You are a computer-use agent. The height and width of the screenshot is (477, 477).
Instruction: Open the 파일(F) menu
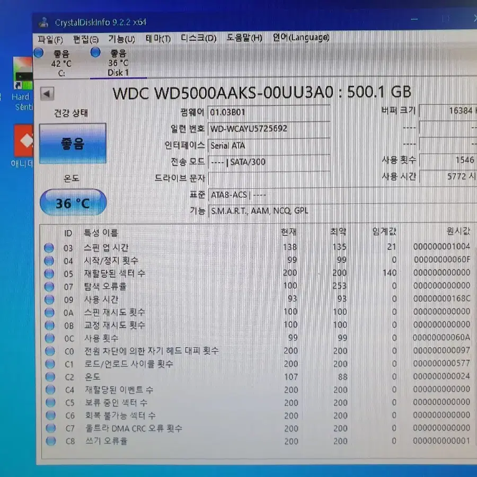50,40
